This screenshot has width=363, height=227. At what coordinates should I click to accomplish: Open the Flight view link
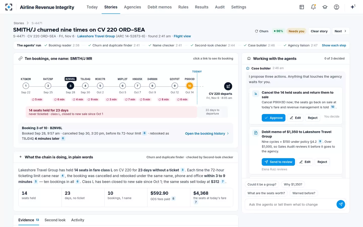182,36
